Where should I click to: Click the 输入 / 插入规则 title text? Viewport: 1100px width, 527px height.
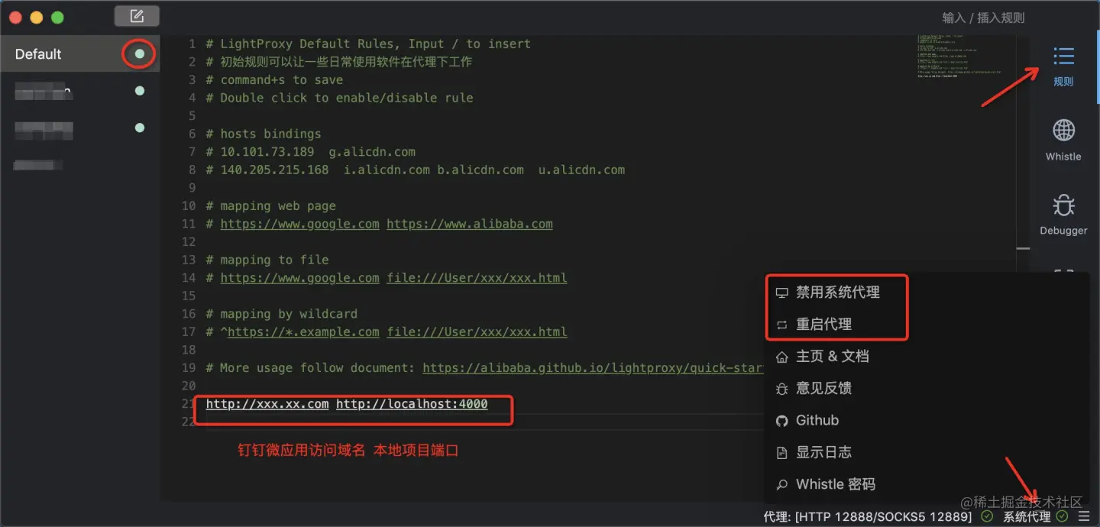983,17
